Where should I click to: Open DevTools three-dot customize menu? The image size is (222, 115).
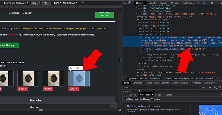pos(217,3)
